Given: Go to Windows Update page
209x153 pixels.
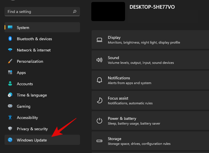Looking at the screenshot, I should 32,140.
